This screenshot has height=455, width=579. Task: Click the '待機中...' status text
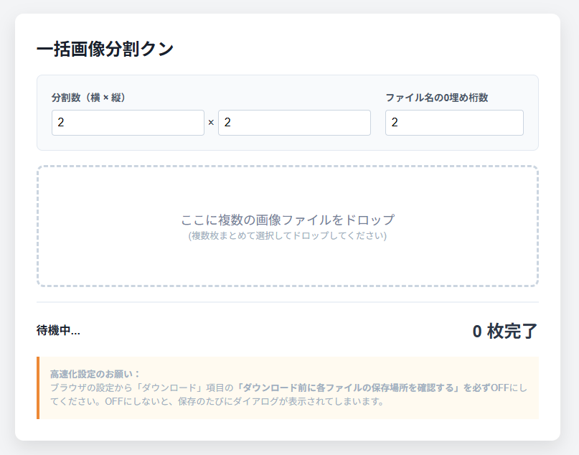click(58, 331)
